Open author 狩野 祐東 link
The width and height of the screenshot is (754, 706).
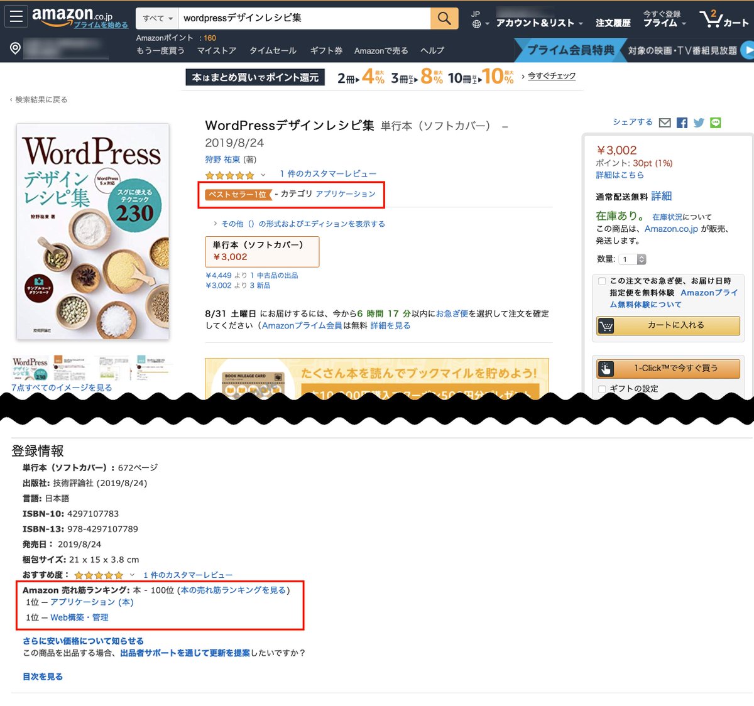coord(222,160)
